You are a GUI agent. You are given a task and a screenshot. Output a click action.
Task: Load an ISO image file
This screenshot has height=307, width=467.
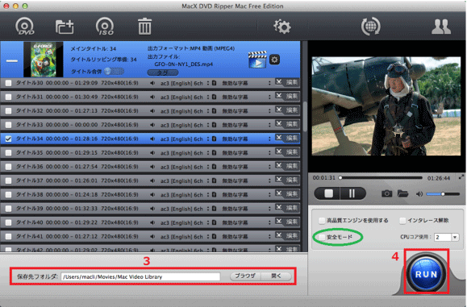105,27
